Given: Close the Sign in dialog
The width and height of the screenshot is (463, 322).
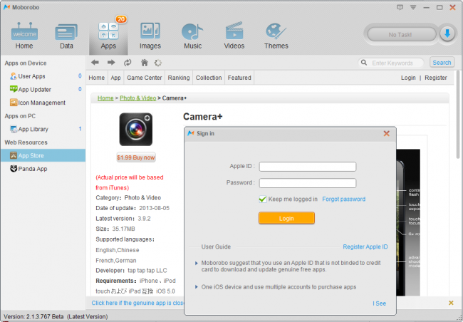Looking at the screenshot, I should coord(386,133).
